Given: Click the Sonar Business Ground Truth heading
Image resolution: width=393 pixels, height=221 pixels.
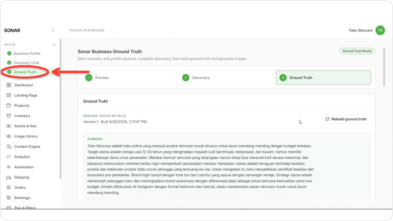Looking at the screenshot, I should click(x=110, y=52).
